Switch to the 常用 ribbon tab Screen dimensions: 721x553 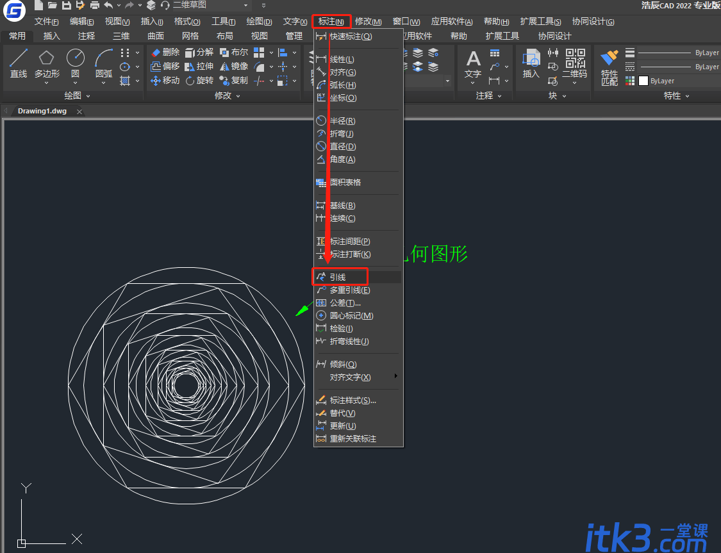(x=17, y=36)
